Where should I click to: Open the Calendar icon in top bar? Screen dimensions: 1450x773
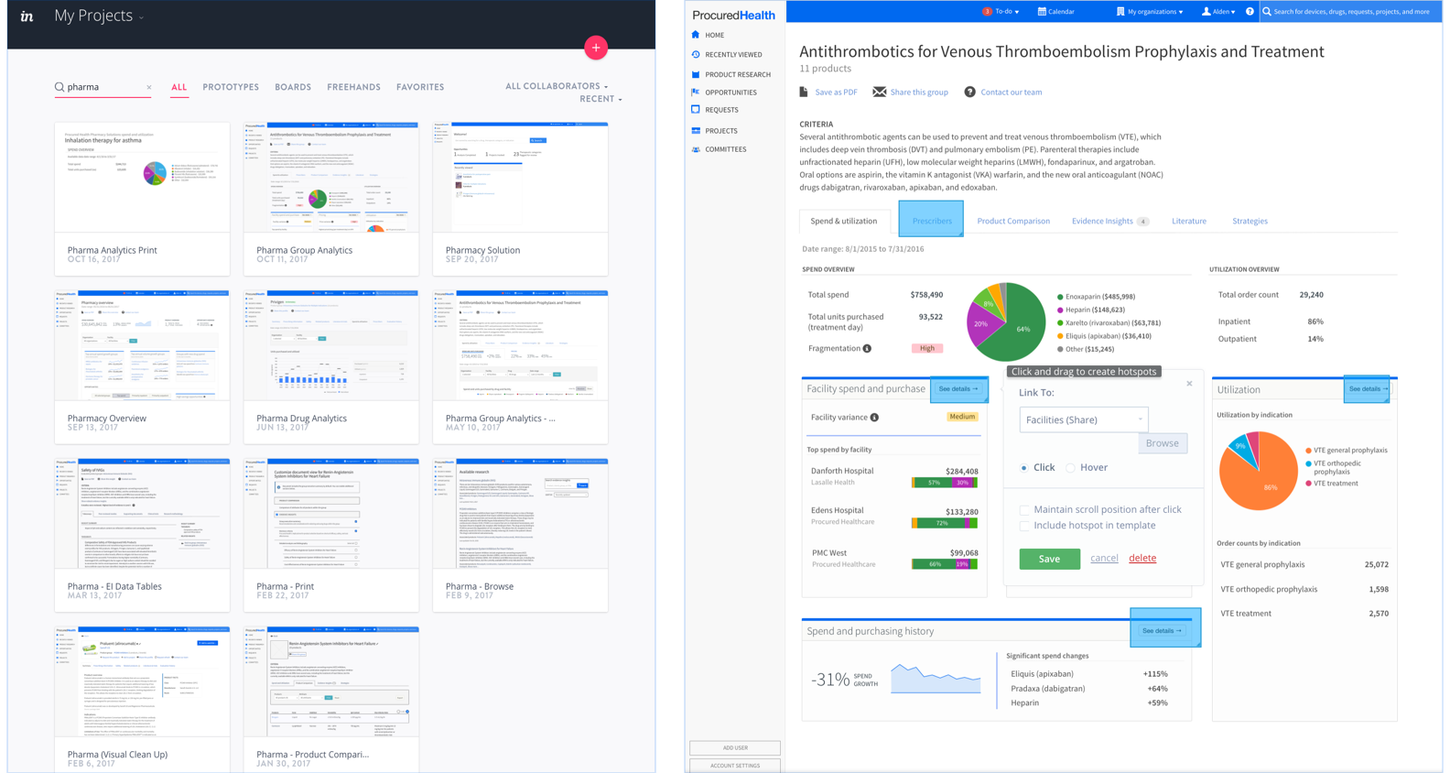tap(1042, 12)
